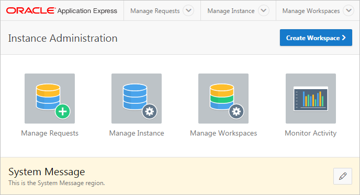Click the Instance Administration page title
360x195 pixels.
(x=63, y=38)
